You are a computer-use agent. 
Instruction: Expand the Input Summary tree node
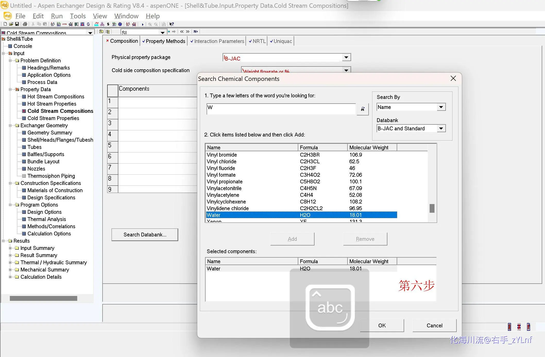pyautogui.click(x=10, y=248)
